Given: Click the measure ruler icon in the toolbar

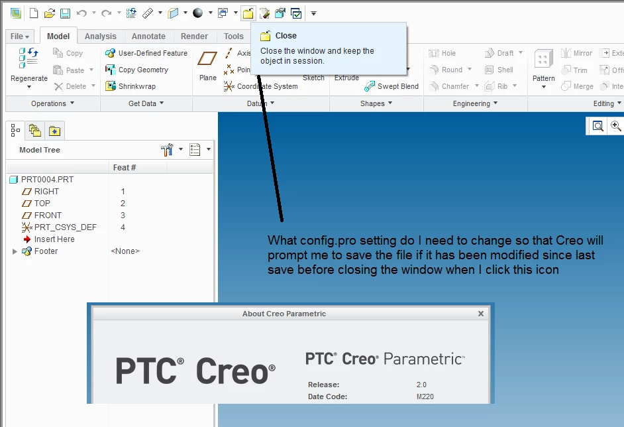Looking at the screenshot, I should click(148, 13).
